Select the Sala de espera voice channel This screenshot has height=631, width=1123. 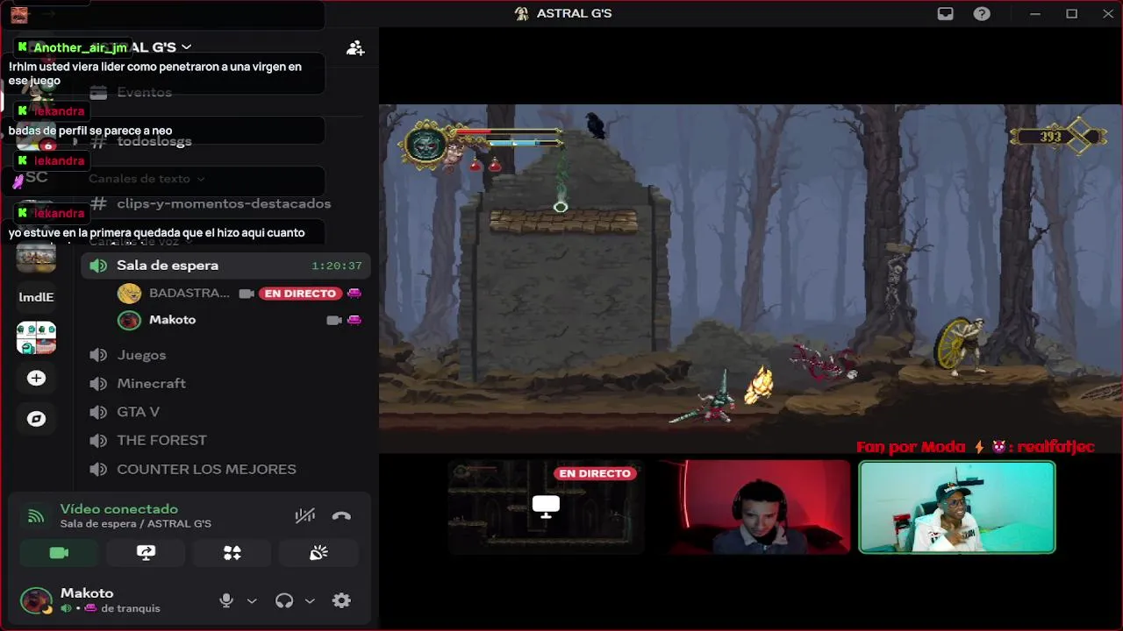[x=225, y=266]
